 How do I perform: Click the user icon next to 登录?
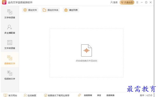(111, 2)
